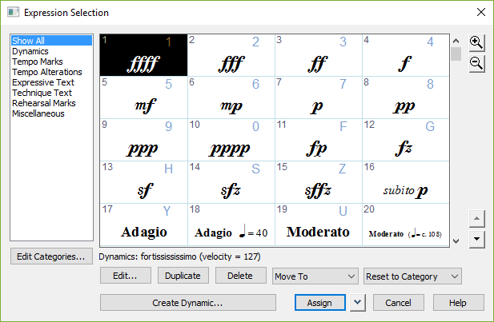Open the Edit Categories dialog
The height and width of the screenshot is (322, 494).
tap(51, 256)
